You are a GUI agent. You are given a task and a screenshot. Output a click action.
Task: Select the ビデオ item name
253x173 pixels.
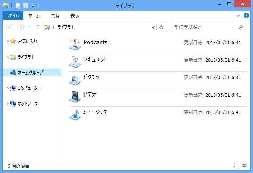click(x=90, y=95)
